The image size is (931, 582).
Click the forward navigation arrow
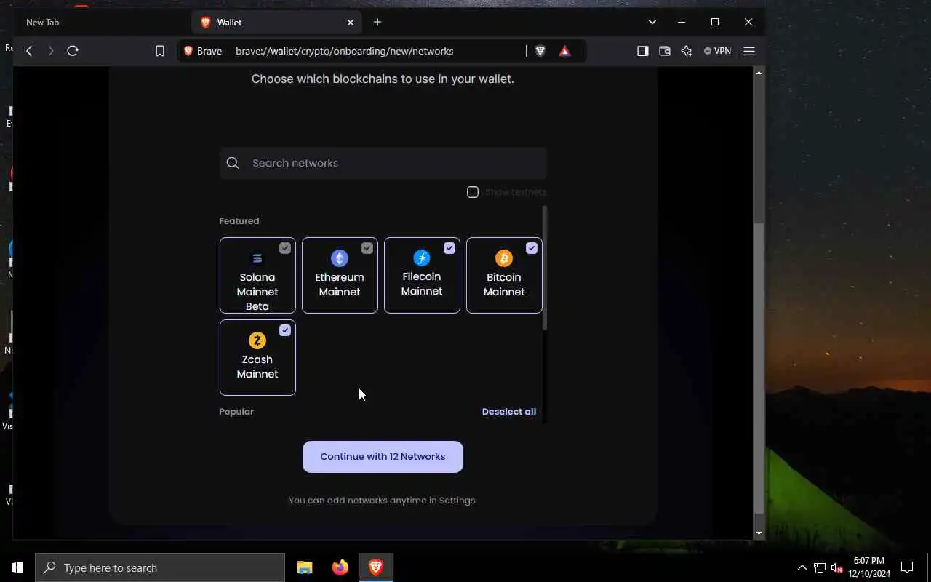point(51,51)
